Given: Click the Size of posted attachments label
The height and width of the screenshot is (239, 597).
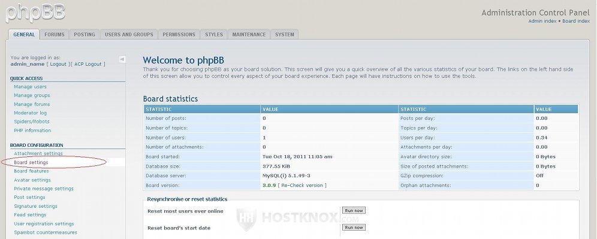Looking at the screenshot, I should [435, 167].
